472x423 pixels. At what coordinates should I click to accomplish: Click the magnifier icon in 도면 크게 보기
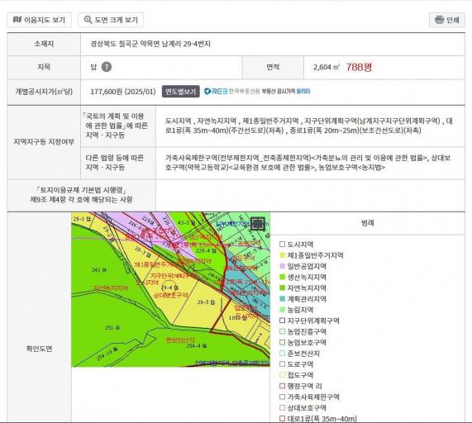(88, 20)
